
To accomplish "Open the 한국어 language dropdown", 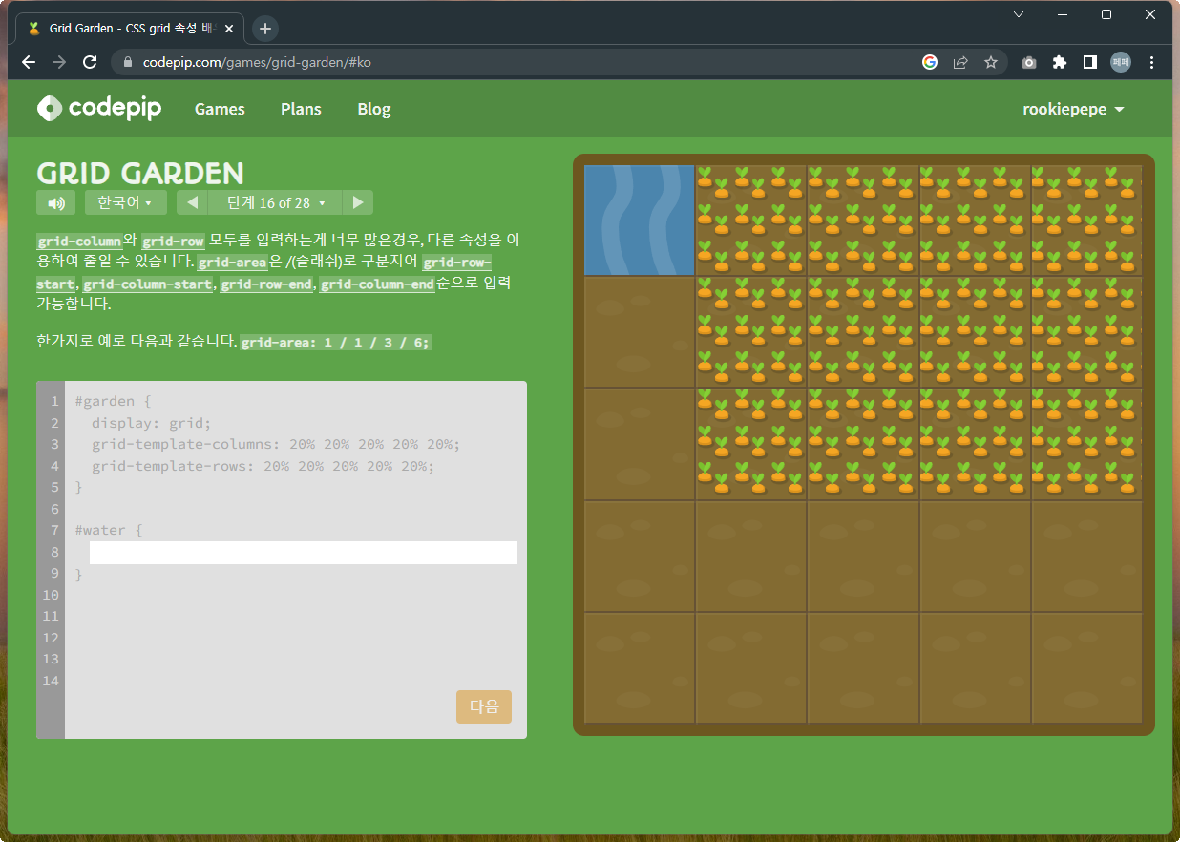I will (x=125, y=202).
